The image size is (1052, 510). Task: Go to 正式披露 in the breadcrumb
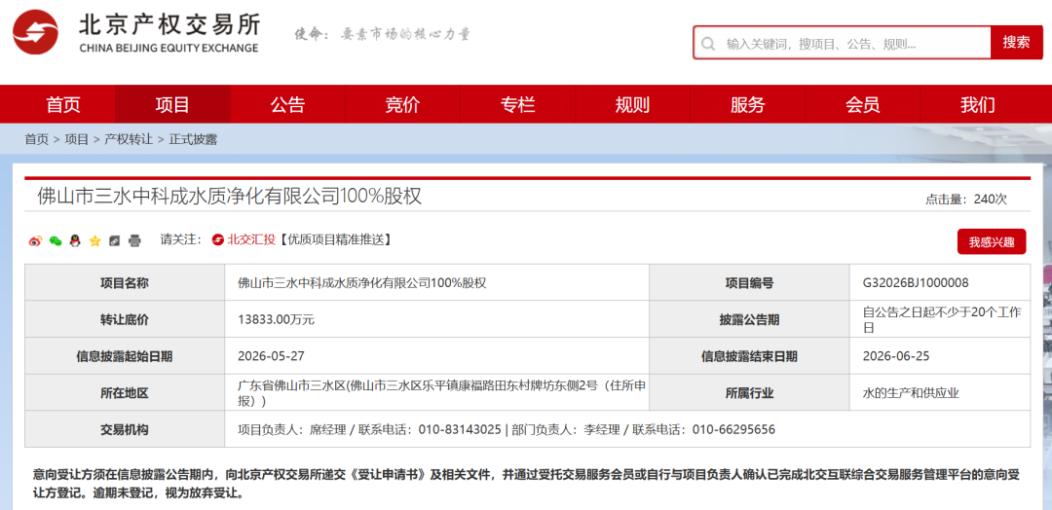[x=193, y=139]
